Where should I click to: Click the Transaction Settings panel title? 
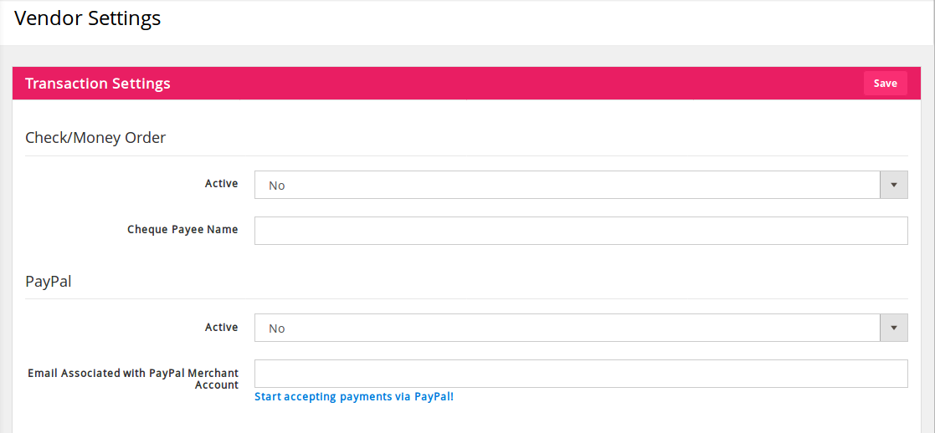(x=98, y=84)
